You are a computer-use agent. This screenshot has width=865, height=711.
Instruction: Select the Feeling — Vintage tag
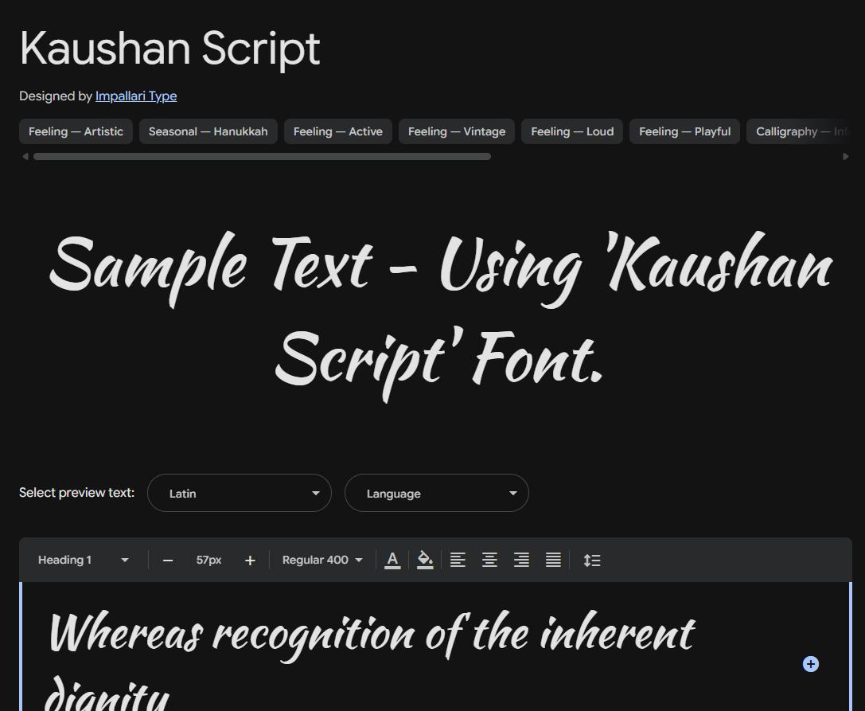click(x=457, y=131)
